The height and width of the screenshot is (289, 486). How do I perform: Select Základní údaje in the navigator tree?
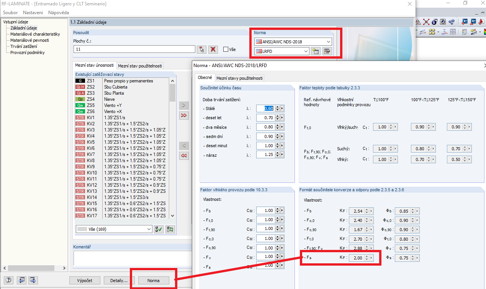(x=24, y=28)
